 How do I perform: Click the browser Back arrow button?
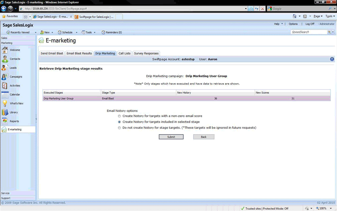point(4,8)
